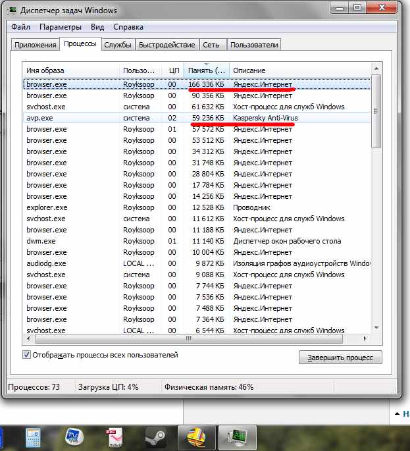Click the vertical scrollbar down arrow
This screenshot has height=451, width=410.
[376, 328]
